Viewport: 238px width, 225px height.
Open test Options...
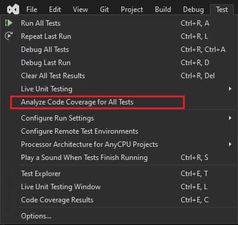click(36, 216)
